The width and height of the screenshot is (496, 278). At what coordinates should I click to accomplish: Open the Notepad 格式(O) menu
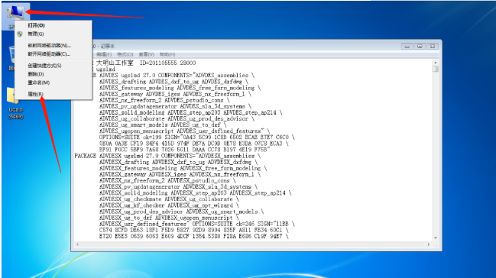pyautogui.click(x=125, y=54)
